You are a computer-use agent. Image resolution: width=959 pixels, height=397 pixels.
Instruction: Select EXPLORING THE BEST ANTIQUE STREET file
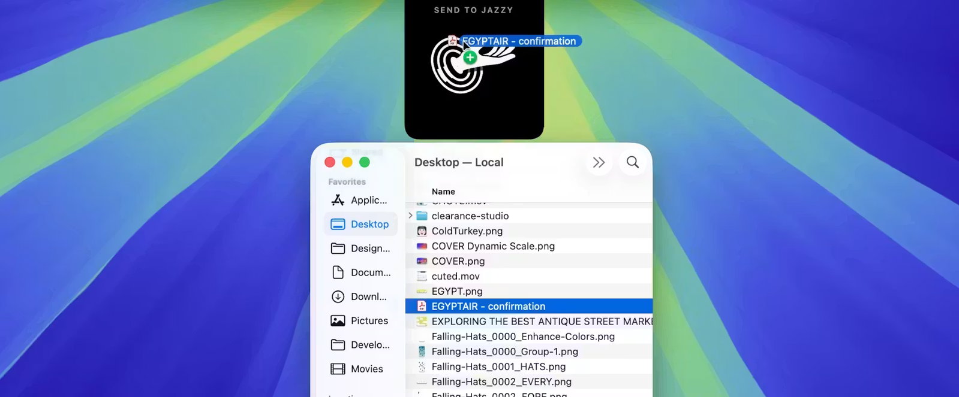click(529, 322)
